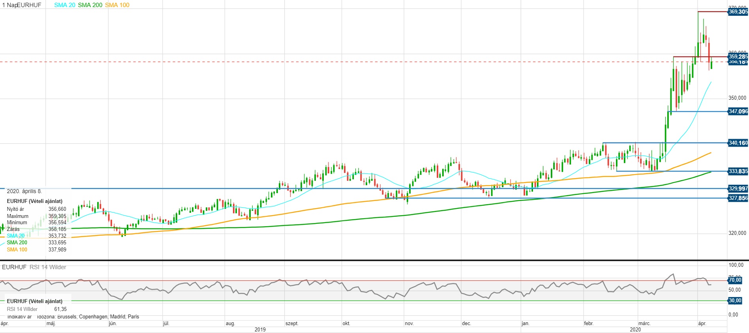Click the Nyitó ár value 356,660
Screen dimensions: 749x333
[57, 209]
